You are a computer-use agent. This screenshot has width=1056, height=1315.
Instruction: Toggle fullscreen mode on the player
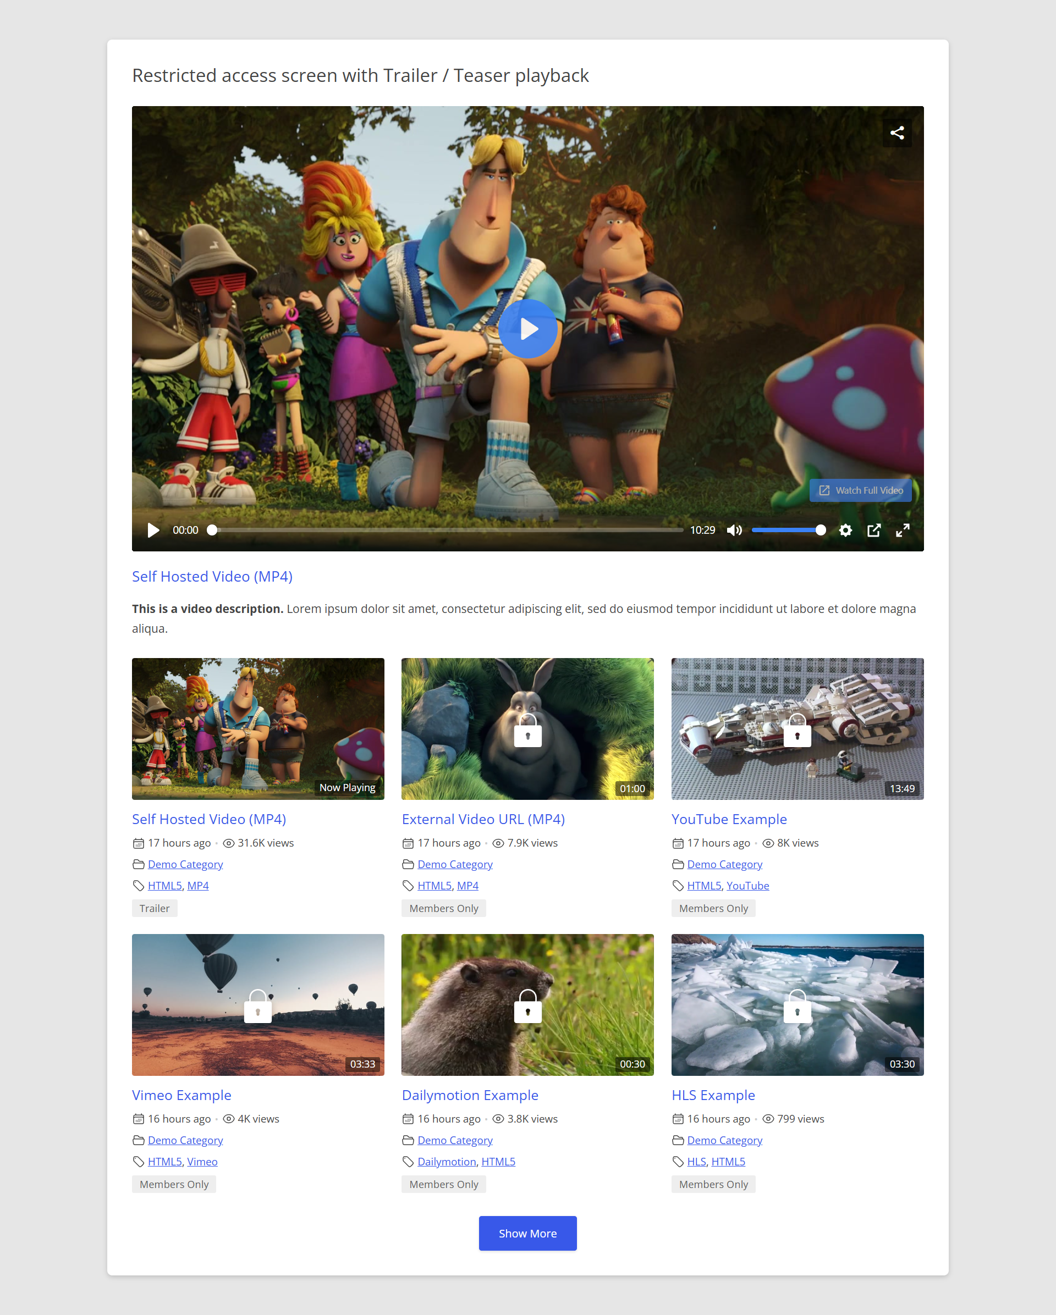pos(902,530)
